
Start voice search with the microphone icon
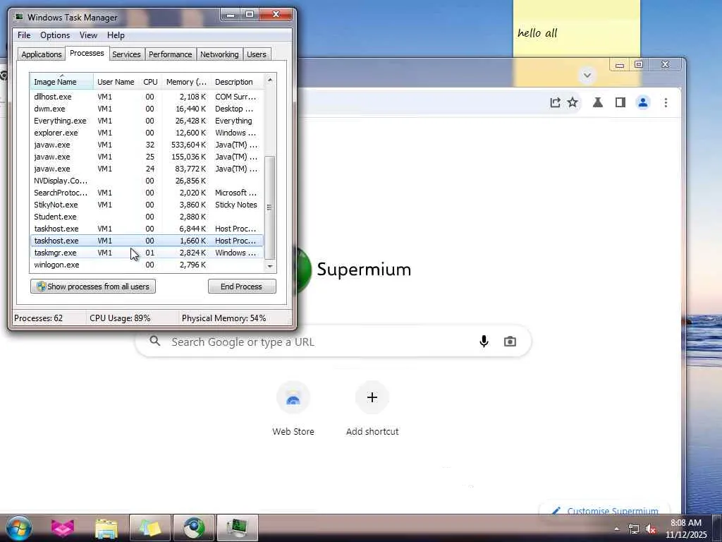pos(484,342)
